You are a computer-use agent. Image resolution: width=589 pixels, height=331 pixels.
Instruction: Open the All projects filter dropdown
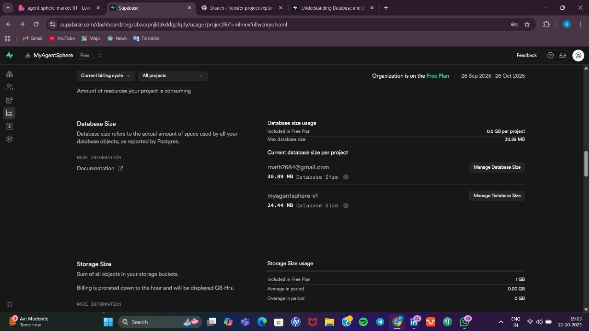173,76
